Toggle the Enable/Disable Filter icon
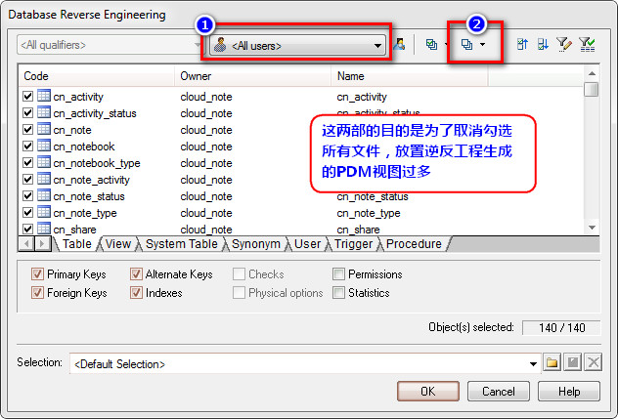This screenshot has width=618, height=419. click(x=587, y=44)
